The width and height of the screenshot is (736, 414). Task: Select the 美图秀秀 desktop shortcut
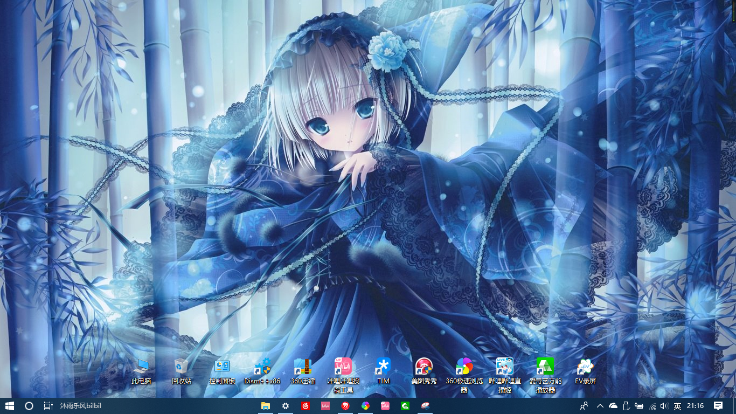424,371
